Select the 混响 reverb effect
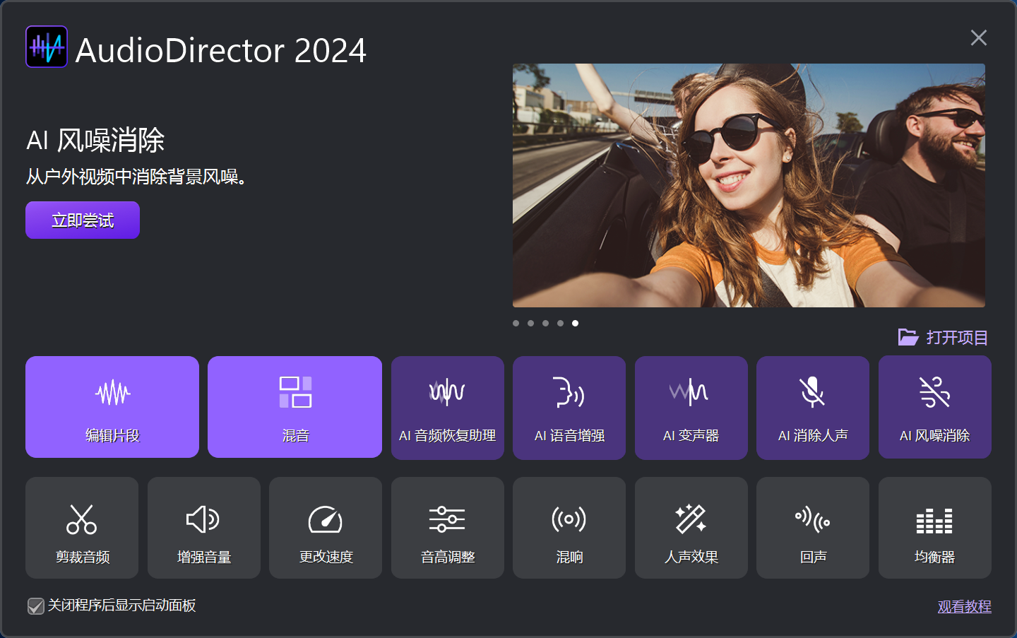This screenshot has width=1017, height=638. [x=569, y=528]
